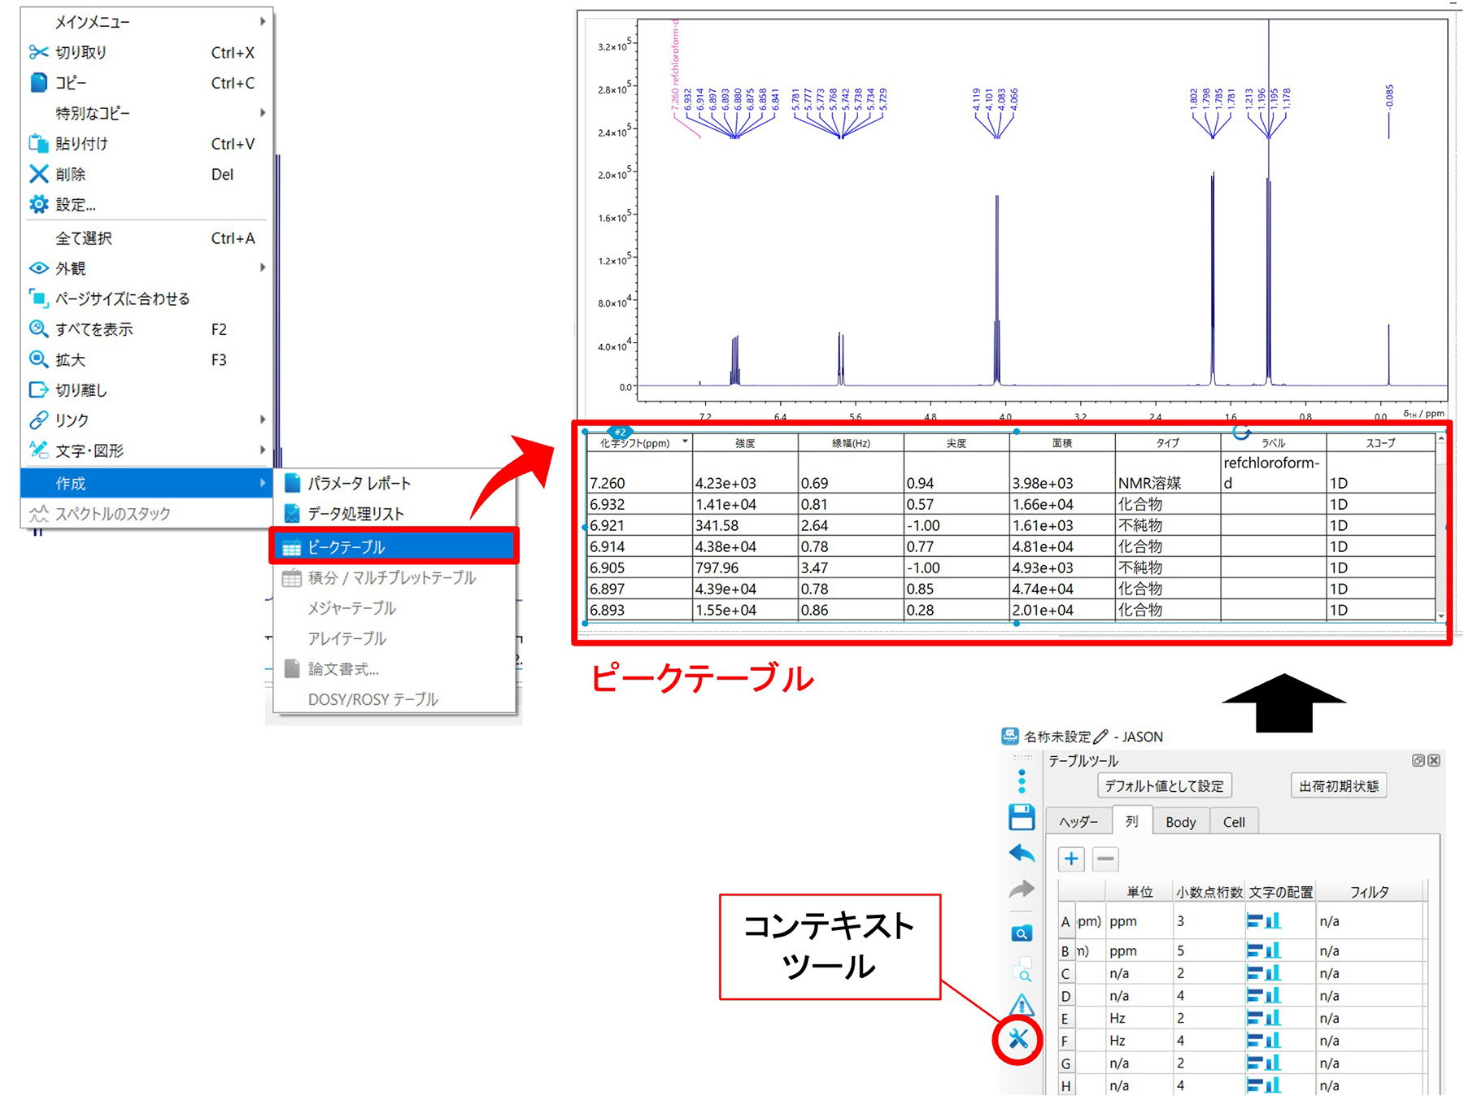Open the three-dot menu in sidebar

coord(1022,781)
